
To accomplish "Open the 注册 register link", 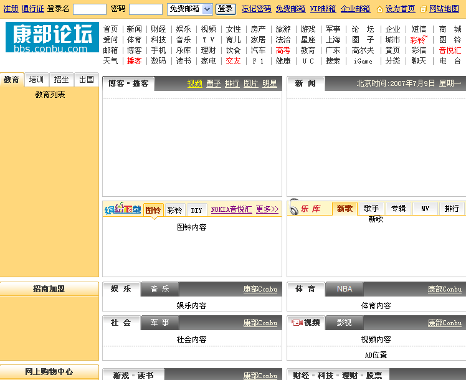I will coord(11,9).
